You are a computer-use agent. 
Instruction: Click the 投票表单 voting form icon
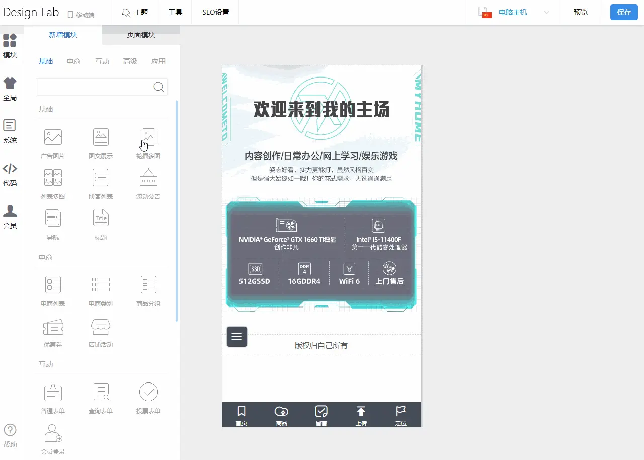(x=148, y=392)
